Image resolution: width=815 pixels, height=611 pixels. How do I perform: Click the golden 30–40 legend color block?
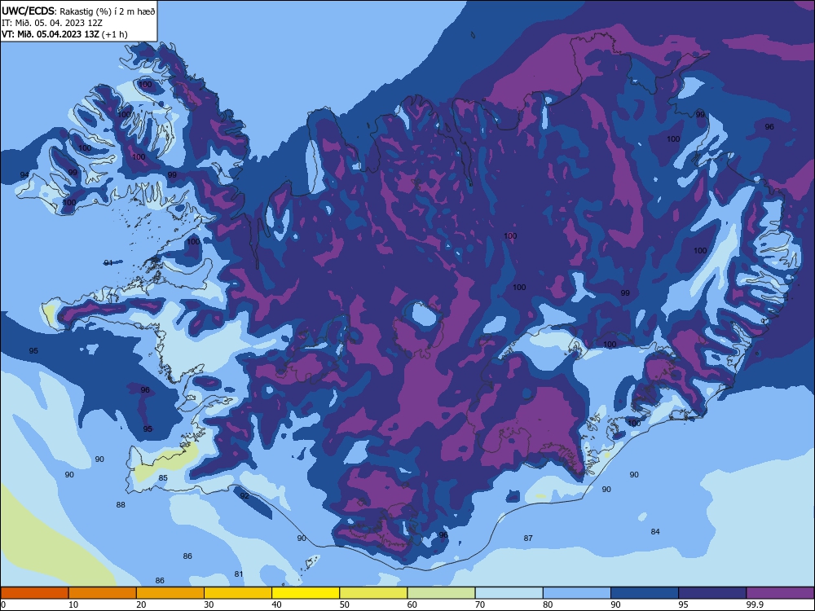tap(238, 593)
